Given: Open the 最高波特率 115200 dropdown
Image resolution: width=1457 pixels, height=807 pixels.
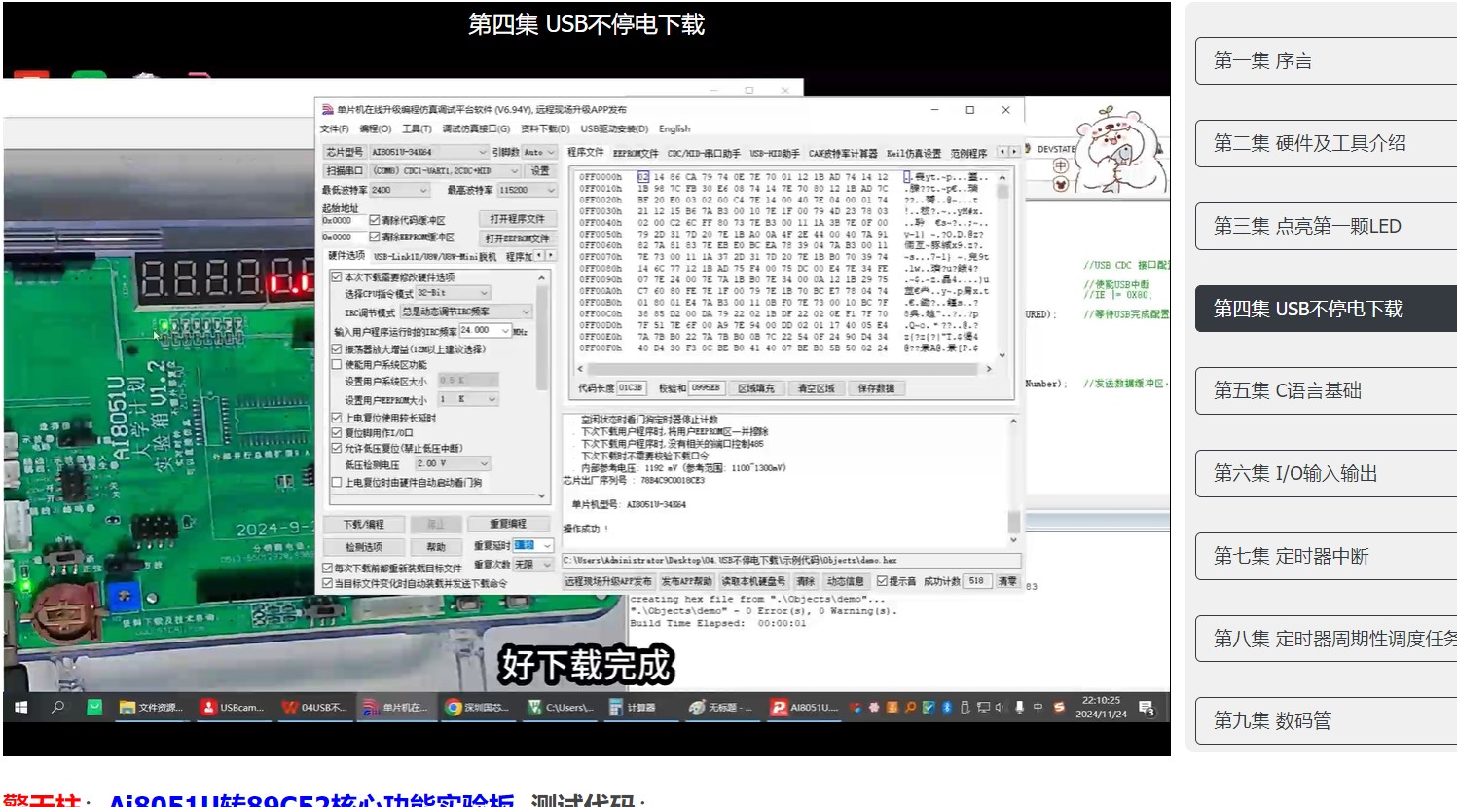Looking at the screenshot, I should click(527, 190).
